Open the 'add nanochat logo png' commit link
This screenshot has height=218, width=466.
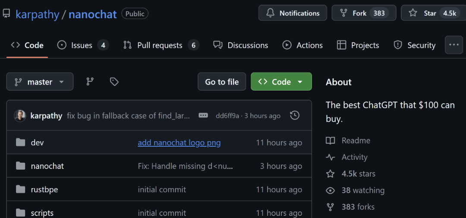pyautogui.click(x=179, y=142)
